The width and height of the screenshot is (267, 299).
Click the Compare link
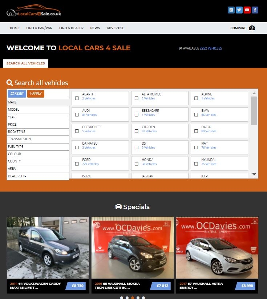(x=238, y=28)
